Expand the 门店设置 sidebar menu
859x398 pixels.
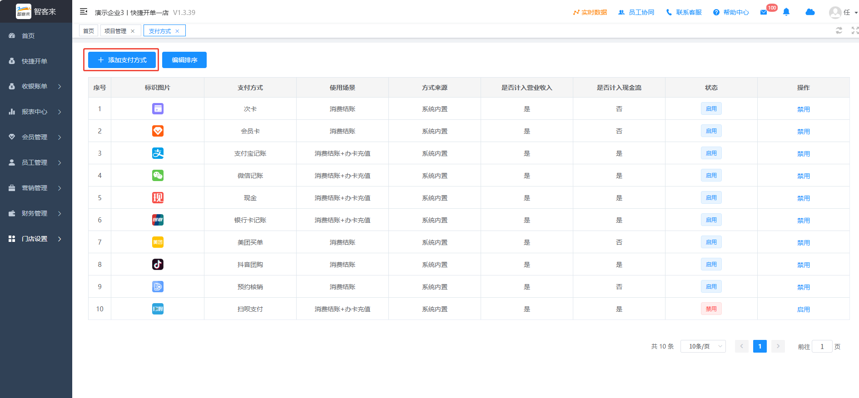coord(36,239)
